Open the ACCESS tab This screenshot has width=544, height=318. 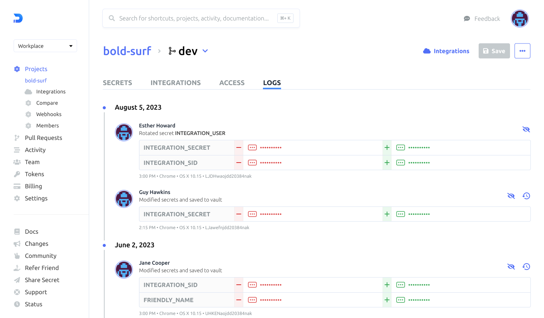click(x=232, y=82)
